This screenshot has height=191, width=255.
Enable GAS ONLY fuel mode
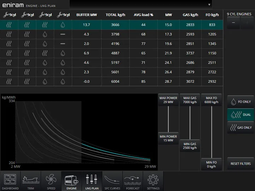(x=241, y=128)
